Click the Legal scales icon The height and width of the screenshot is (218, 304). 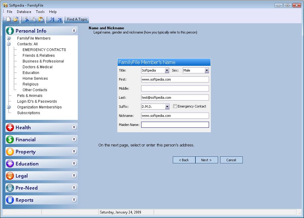coord(10,176)
